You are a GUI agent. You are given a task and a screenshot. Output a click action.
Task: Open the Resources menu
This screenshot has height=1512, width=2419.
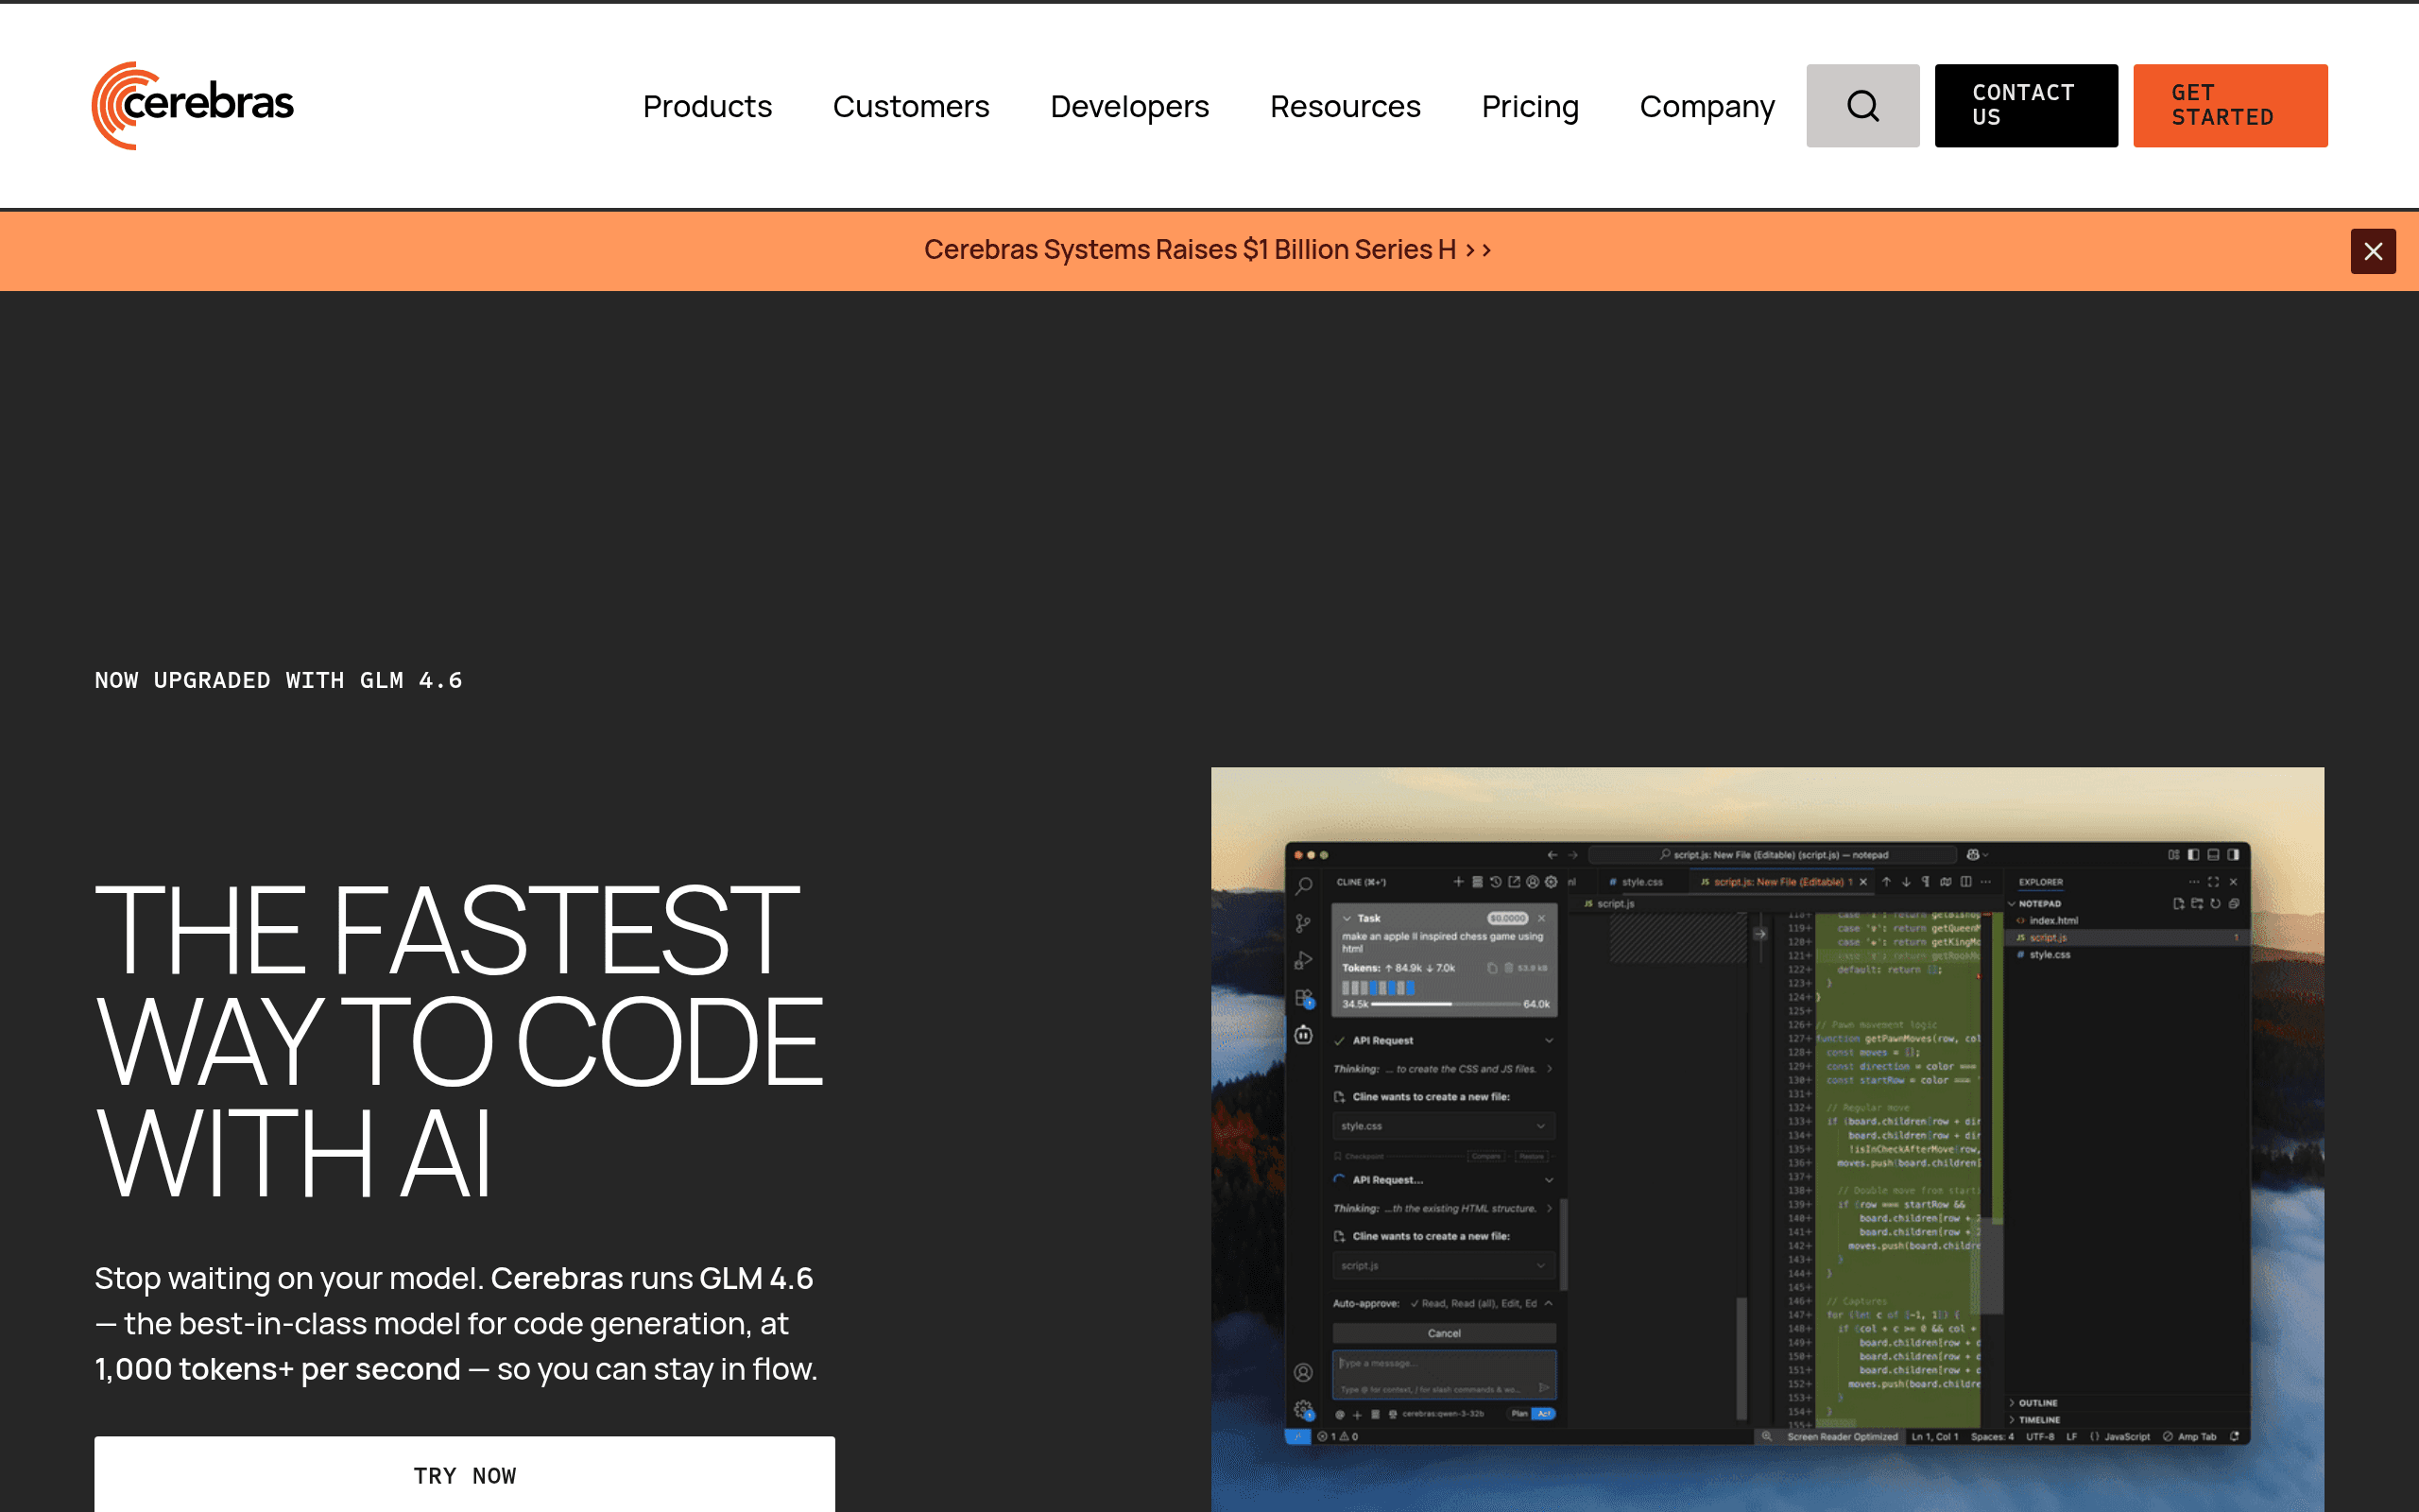tap(1346, 106)
